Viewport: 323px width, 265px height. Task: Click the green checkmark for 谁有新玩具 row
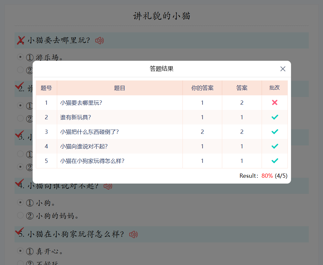click(x=275, y=117)
